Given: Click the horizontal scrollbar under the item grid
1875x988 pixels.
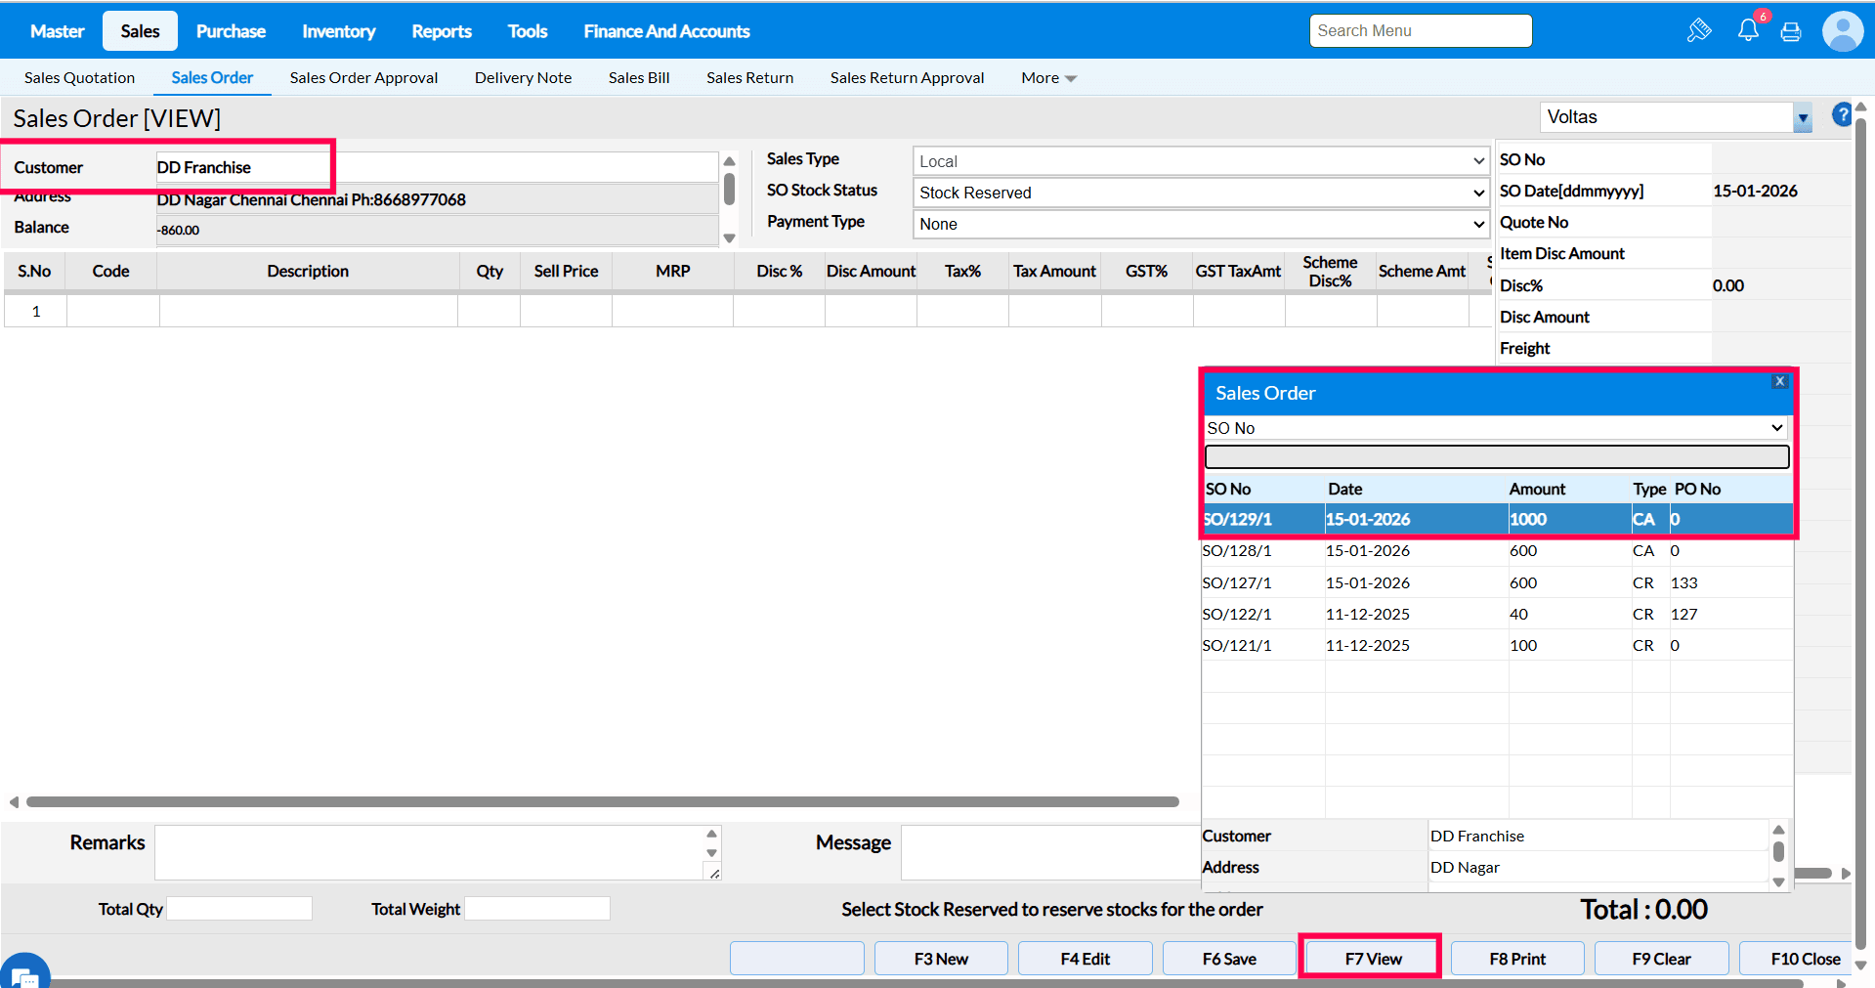Looking at the screenshot, I should pyautogui.click(x=602, y=802).
